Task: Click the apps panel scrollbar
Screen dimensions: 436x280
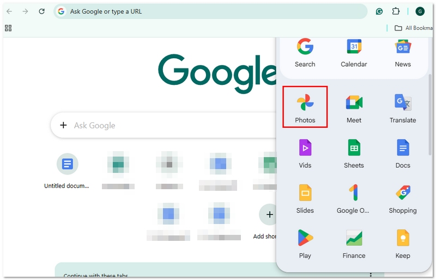Action: pos(430,114)
